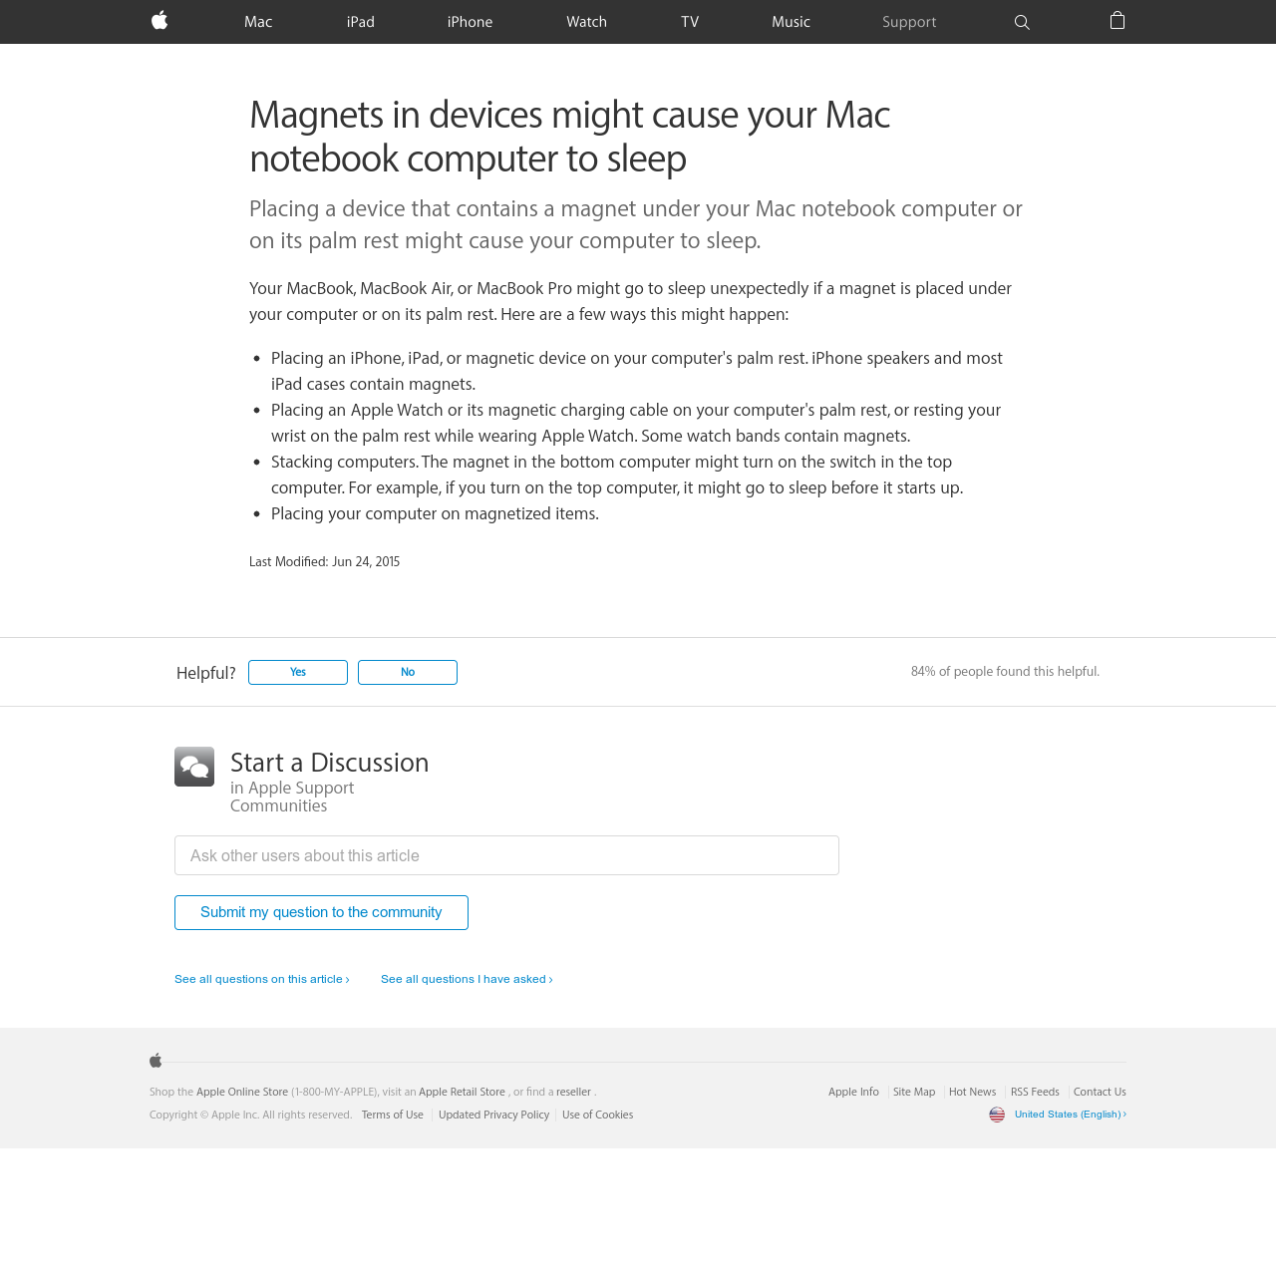Click the 'in Apple Support Communities' subtitle

[x=292, y=797]
